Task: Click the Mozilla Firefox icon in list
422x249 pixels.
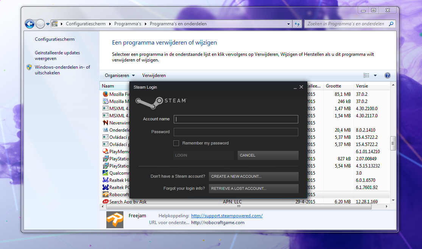Action: (x=106, y=94)
